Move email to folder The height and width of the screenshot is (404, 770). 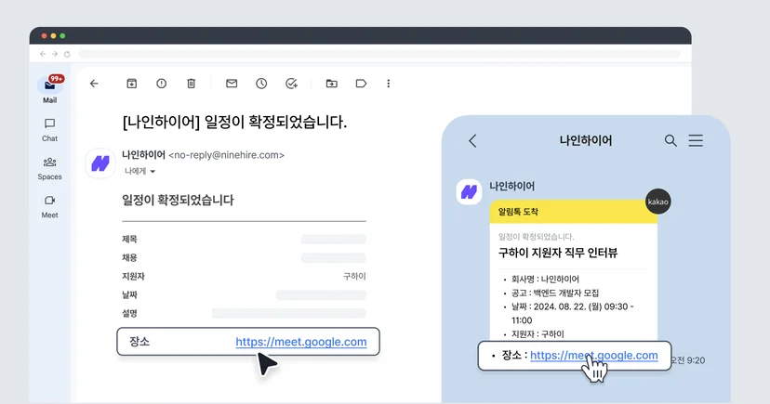pos(331,84)
